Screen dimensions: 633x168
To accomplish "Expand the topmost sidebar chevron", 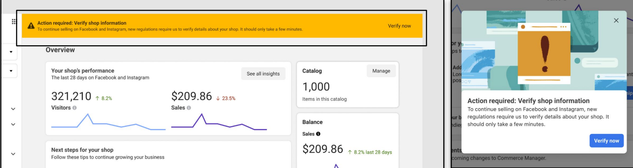I will click(13, 109).
